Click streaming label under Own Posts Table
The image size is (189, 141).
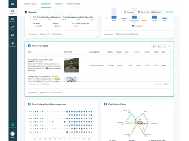click(33, 92)
